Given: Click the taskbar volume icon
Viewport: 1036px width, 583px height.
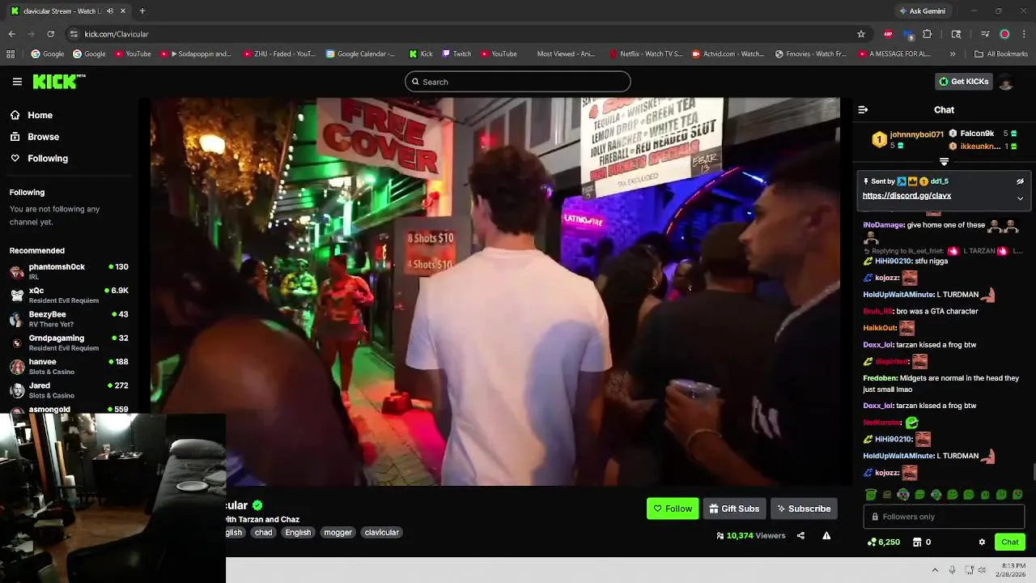Looking at the screenshot, I should (982, 570).
